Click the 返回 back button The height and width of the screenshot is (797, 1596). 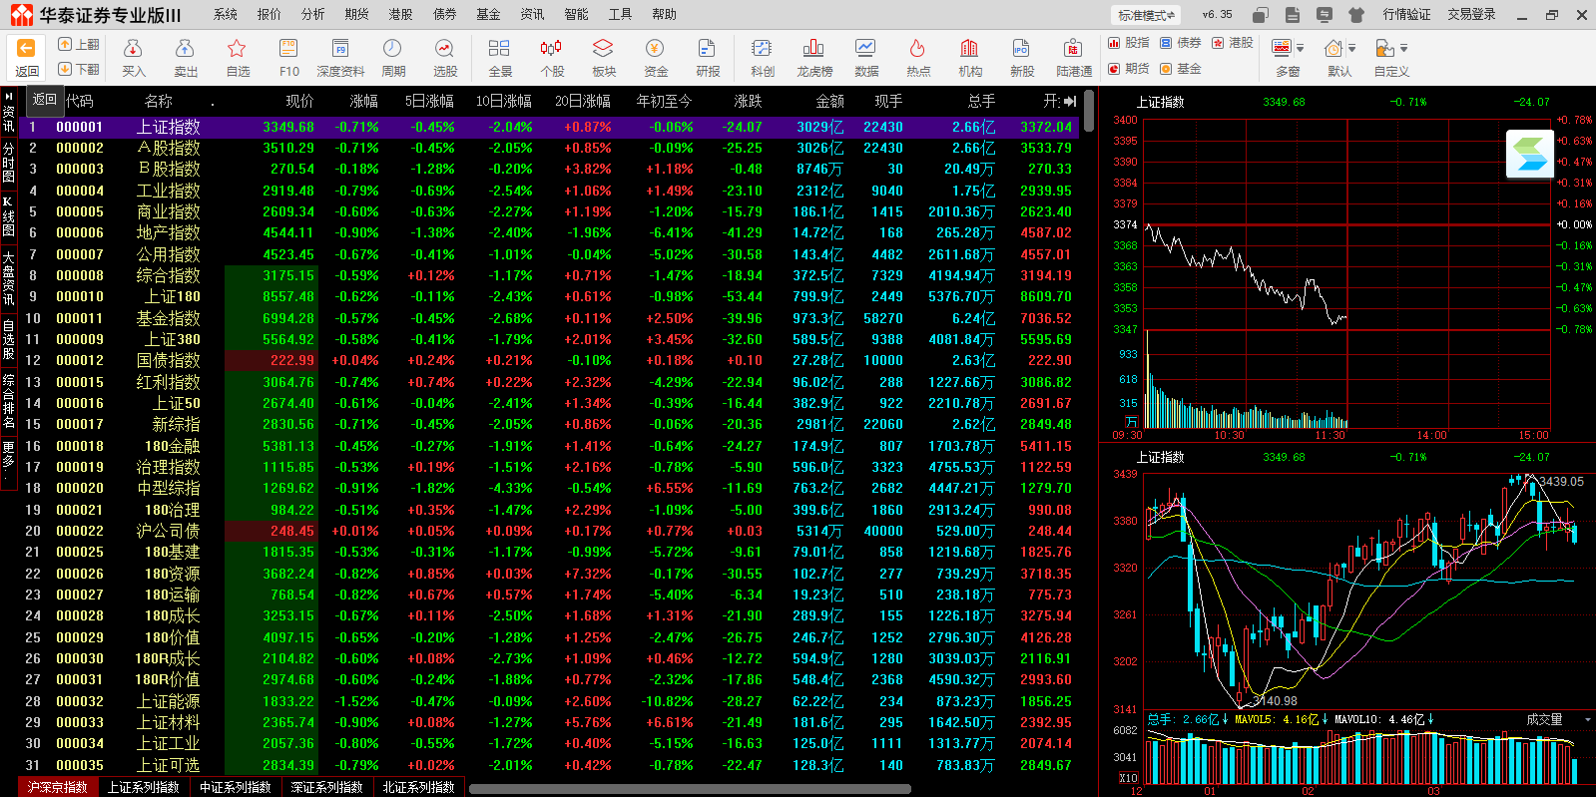click(26, 57)
